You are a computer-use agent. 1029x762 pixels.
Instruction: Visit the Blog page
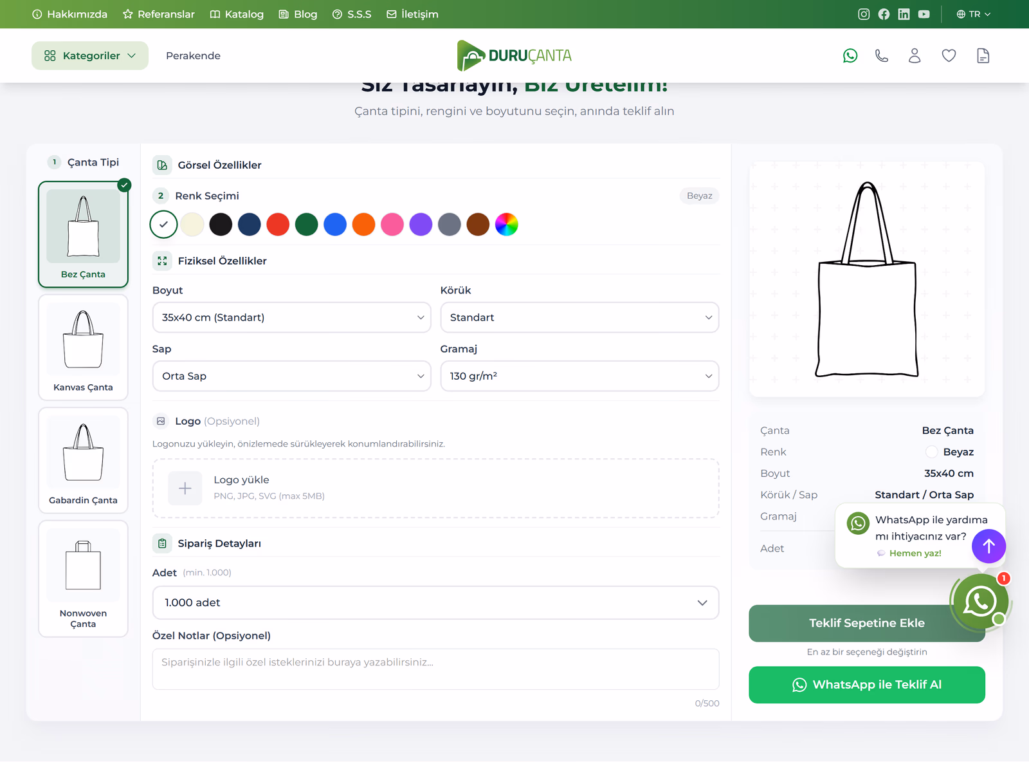(298, 14)
